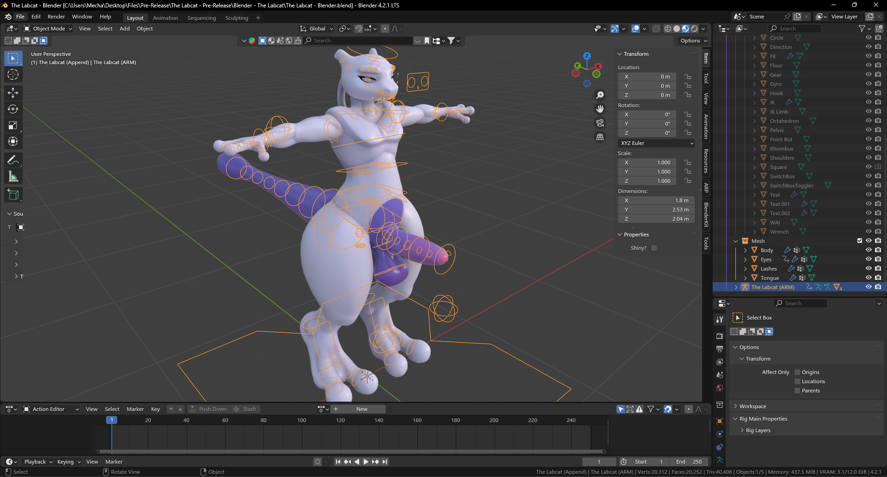
Task: Expand the Rig Layers subpanel
Action: click(758, 430)
